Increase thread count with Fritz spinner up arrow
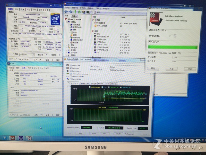206x155 pixels. [175, 35]
